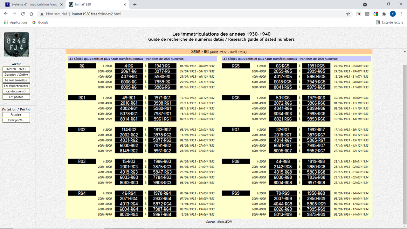Screen dimensions: 407x229
Task: Click plate number 4-RG
Action: coord(129,66)
